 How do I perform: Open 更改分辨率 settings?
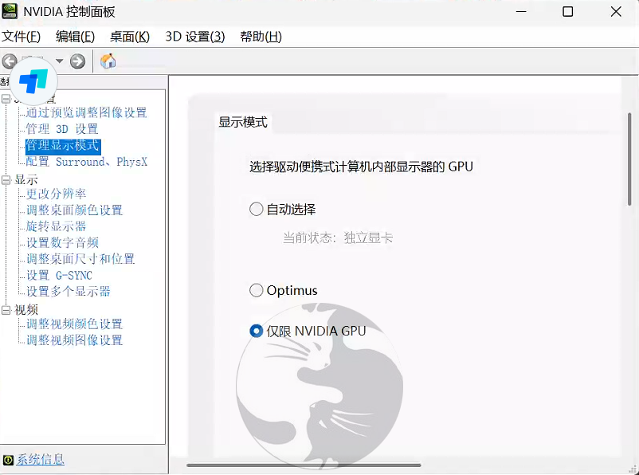click(57, 194)
